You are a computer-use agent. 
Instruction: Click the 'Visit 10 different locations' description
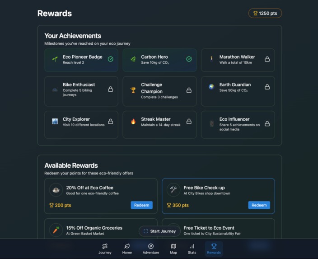pyautogui.click(x=84, y=125)
